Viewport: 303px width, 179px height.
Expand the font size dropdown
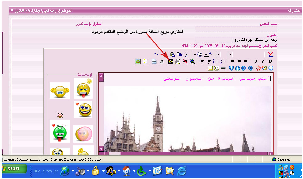[x=218, y=55]
